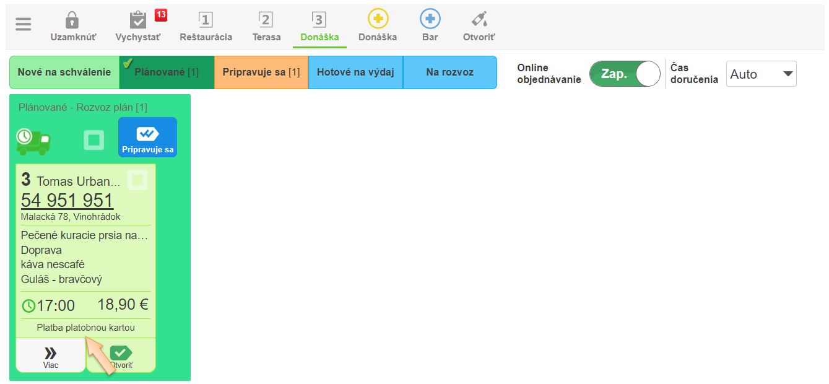The width and height of the screenshot is (829, 384).
Task: Open the Čas doručenia Auto dropdown
Action: (761, 74)
